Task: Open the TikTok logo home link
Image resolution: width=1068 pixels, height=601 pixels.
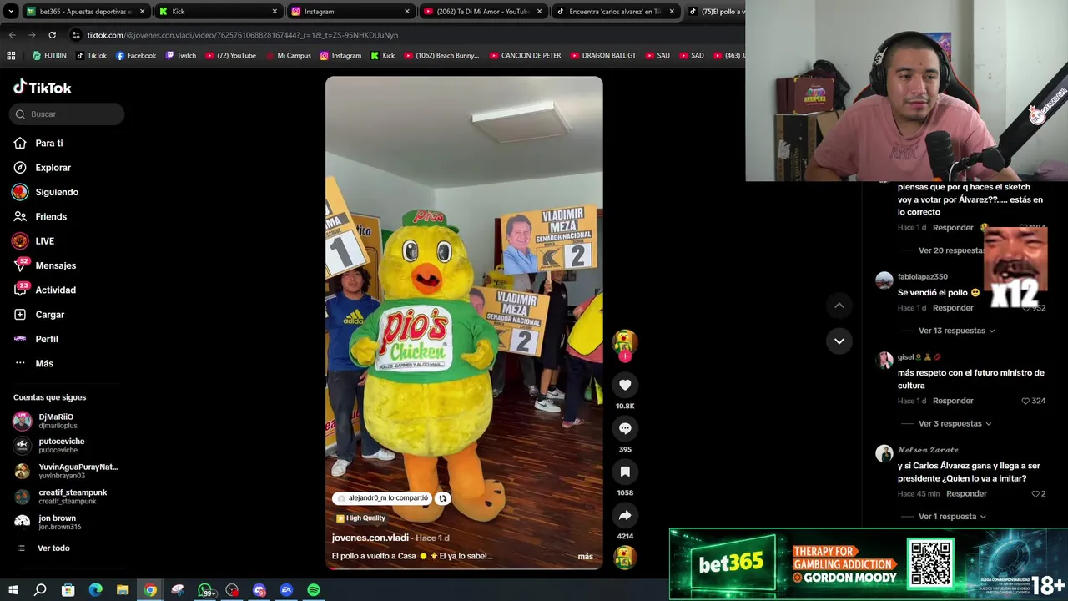Action: click(x=43, y=88)
